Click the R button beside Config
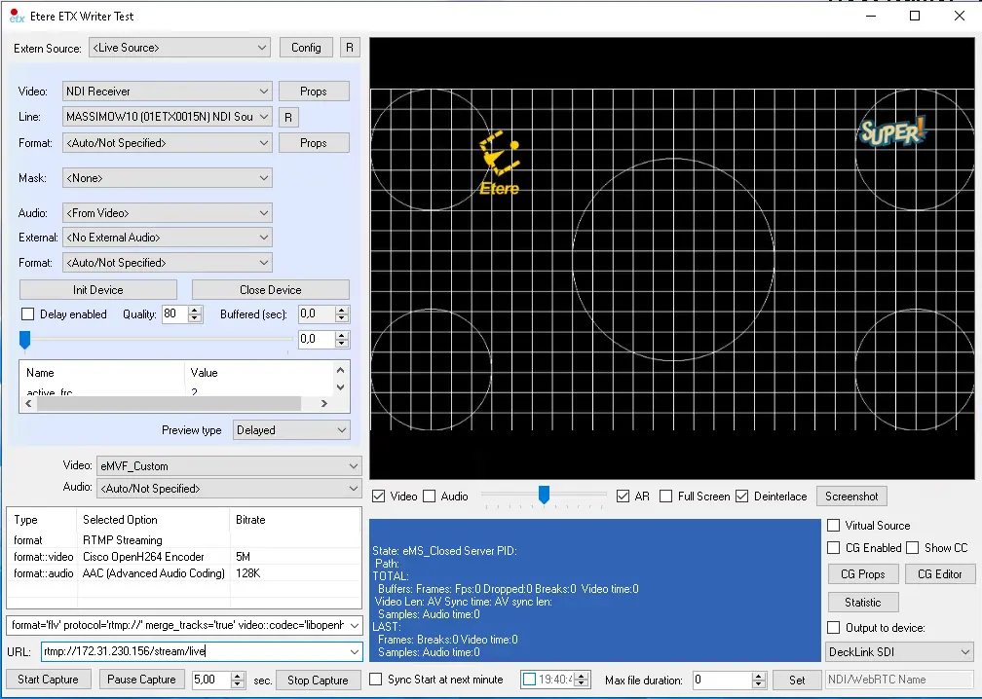 pyautogui.click(x=350, y=48)
